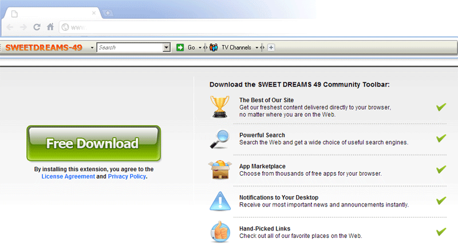Click the Notifications warning triangle icon
Viewport: 458px width, 247px height.
pyautogui.click(x=220, y=201)
